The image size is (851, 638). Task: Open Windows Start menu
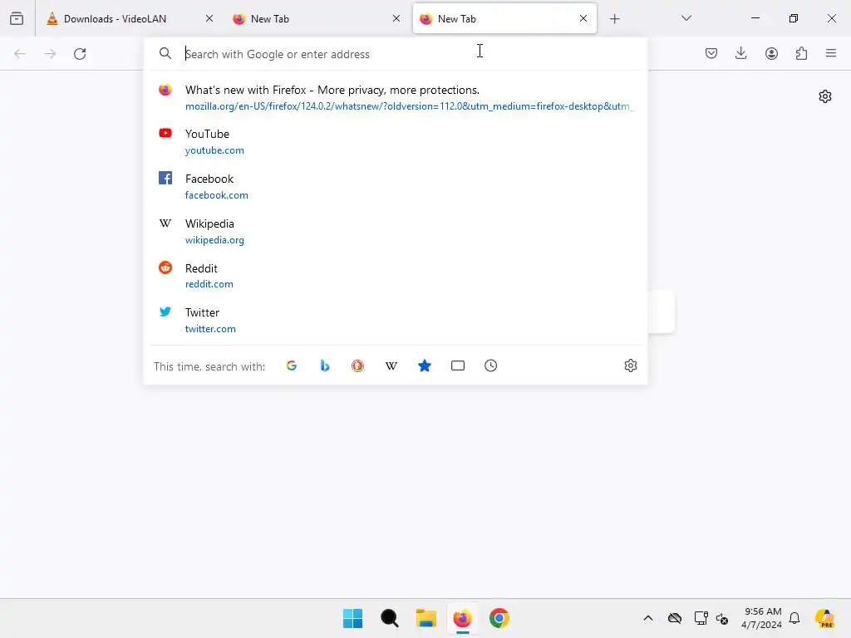coord(352,618)
